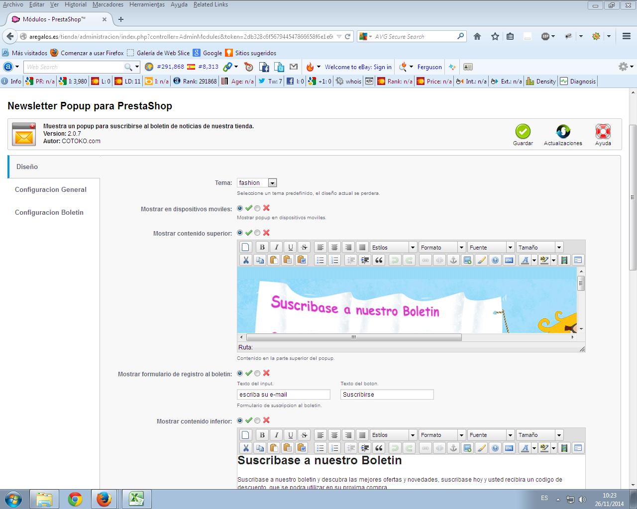Viewport: 637px width, 509px height.
Task: Click Copy in the upper content editor
Action: point(259,260)
